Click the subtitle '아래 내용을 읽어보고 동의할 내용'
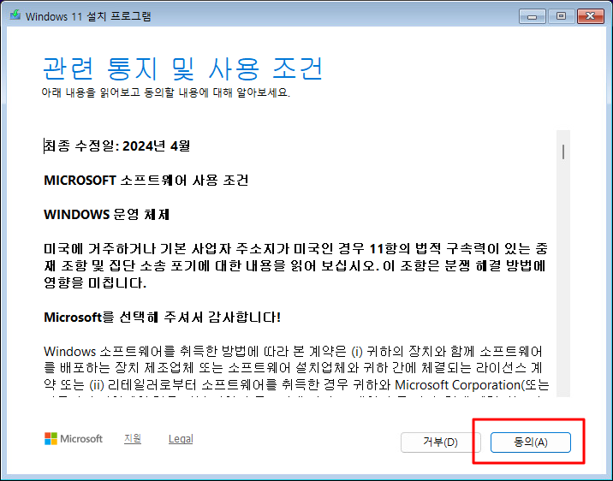The image size is (613, 481). click(166, 92)
